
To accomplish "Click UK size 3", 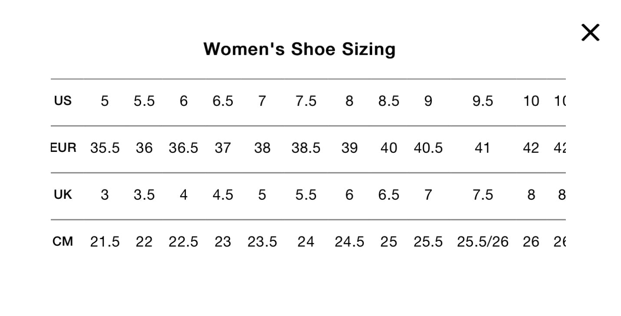I will pos(105,195).
